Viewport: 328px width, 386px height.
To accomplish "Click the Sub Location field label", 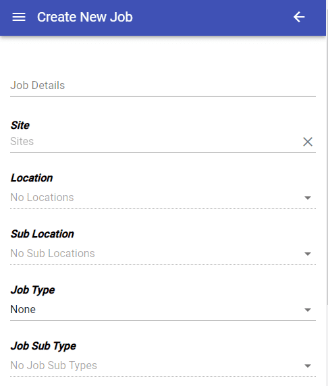I will click(x=42, y=234).
